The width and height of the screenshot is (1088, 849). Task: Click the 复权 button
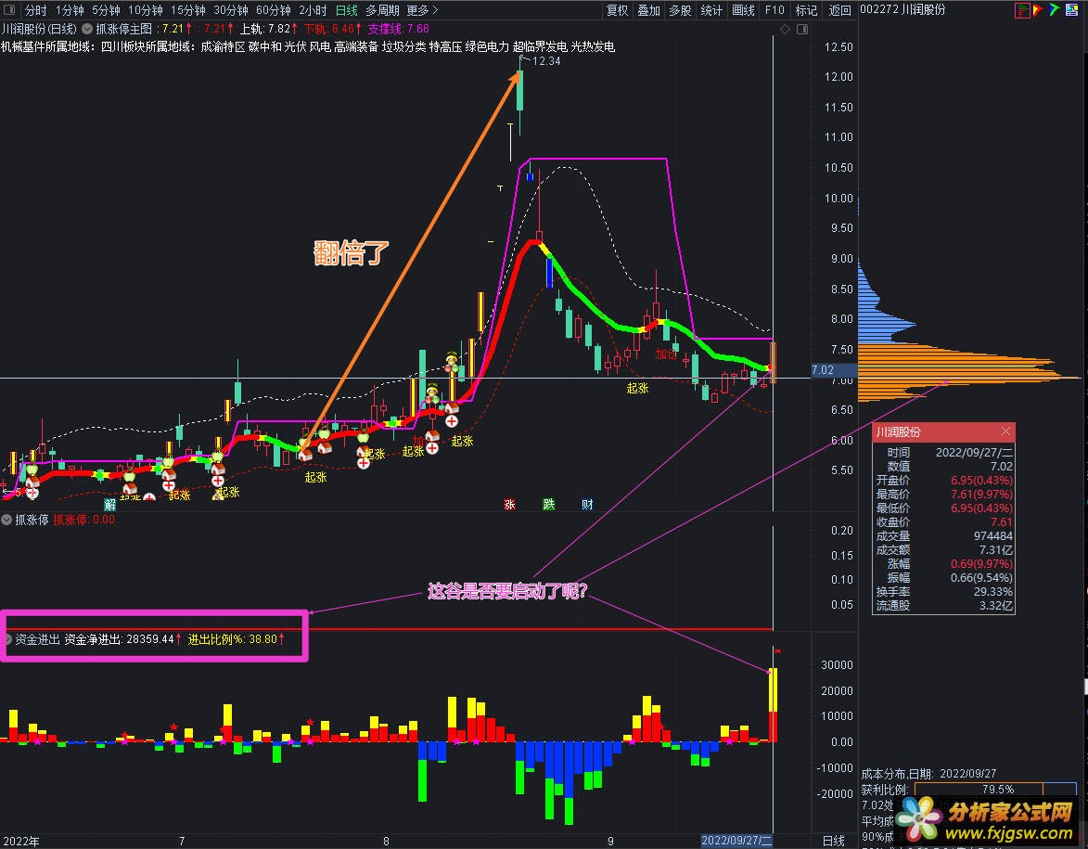[617, 10]
